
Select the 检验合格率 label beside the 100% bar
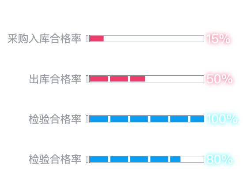pyautogui.click(x=55, y=119)
